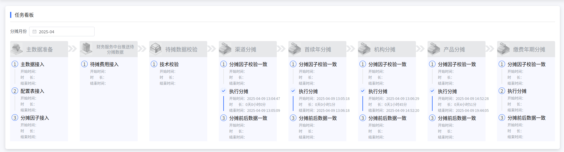Click step 1 circle for 待摊费用接入

tap(84, 64)
